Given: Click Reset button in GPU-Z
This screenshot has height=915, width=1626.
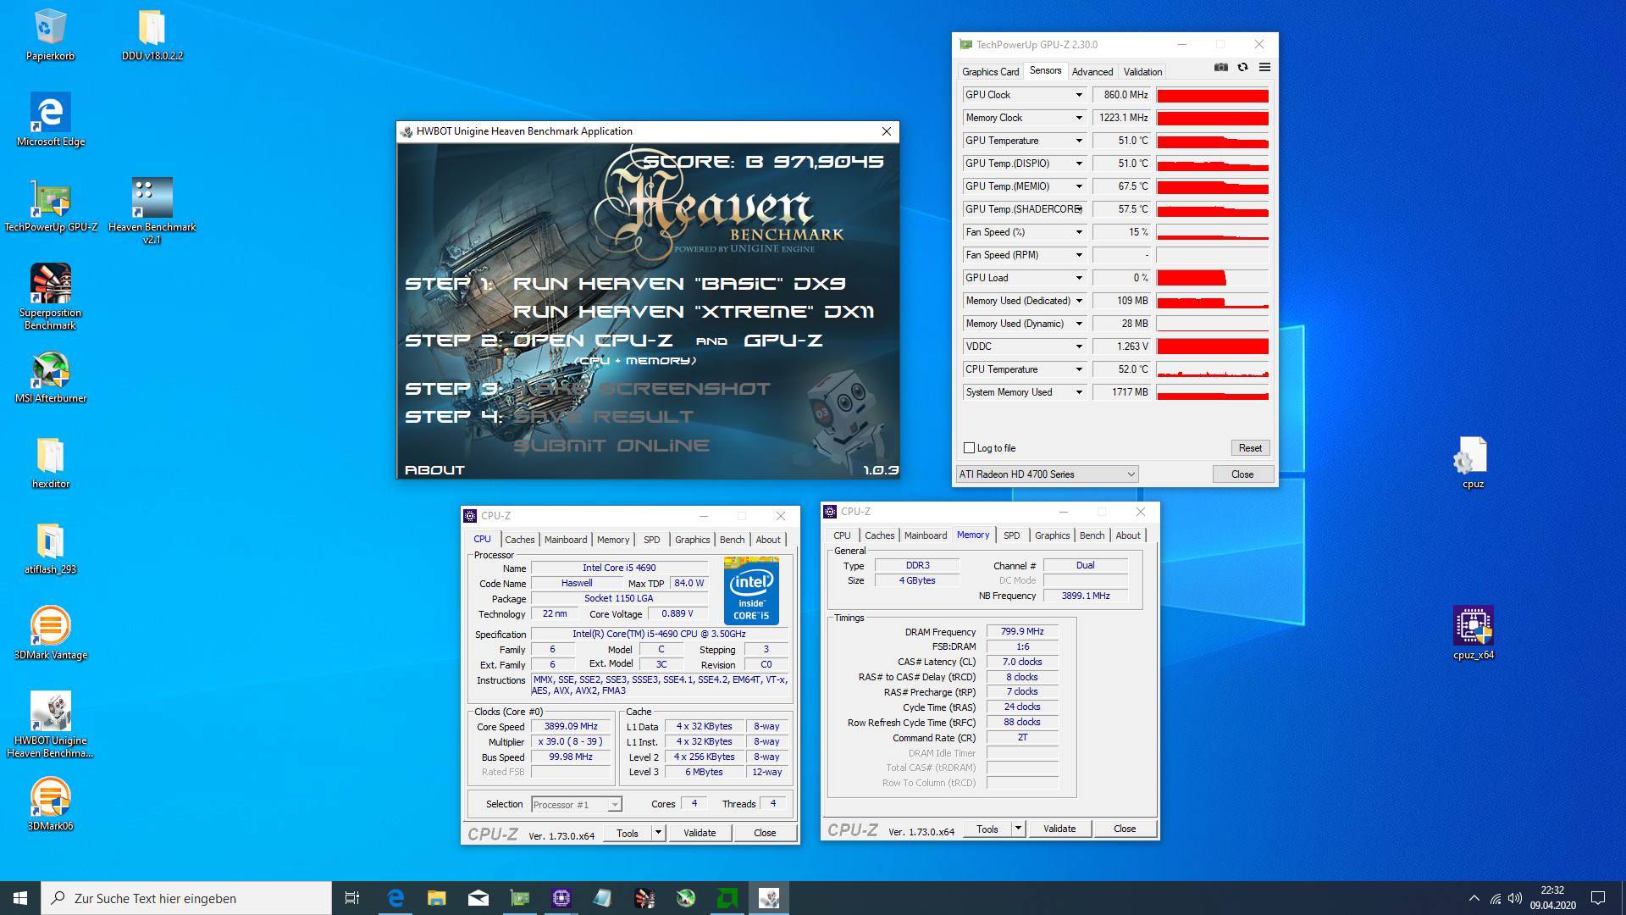Looking at the screenshot, I should (1250, 448).
